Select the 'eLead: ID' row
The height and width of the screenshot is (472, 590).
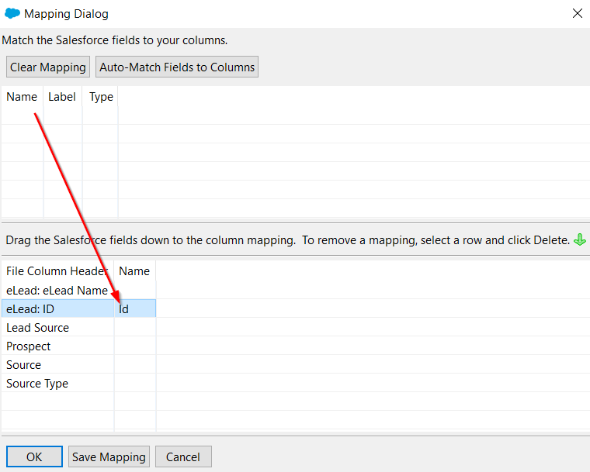click(78, 308)
